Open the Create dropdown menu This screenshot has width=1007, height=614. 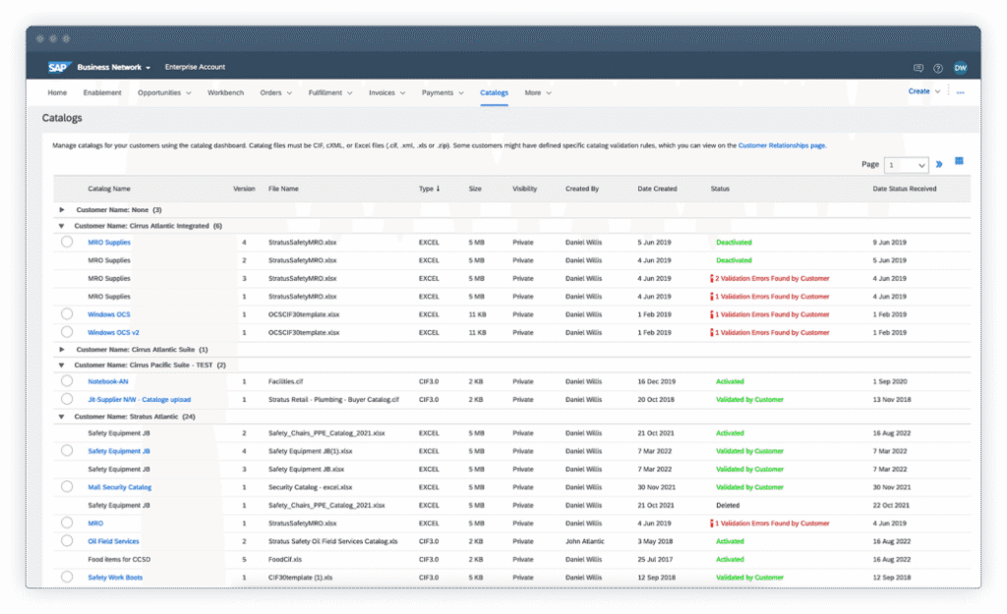click(x=923, y=91)
